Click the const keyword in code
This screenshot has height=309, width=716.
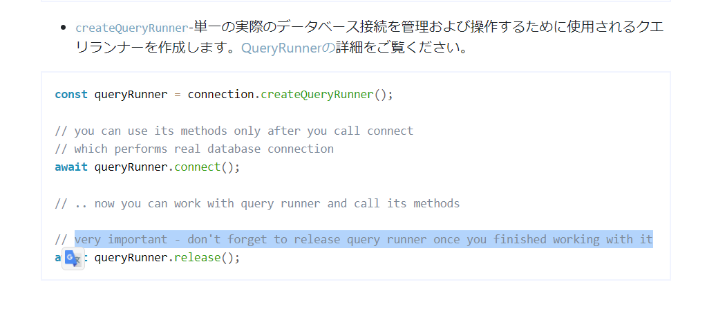(71, 95)
